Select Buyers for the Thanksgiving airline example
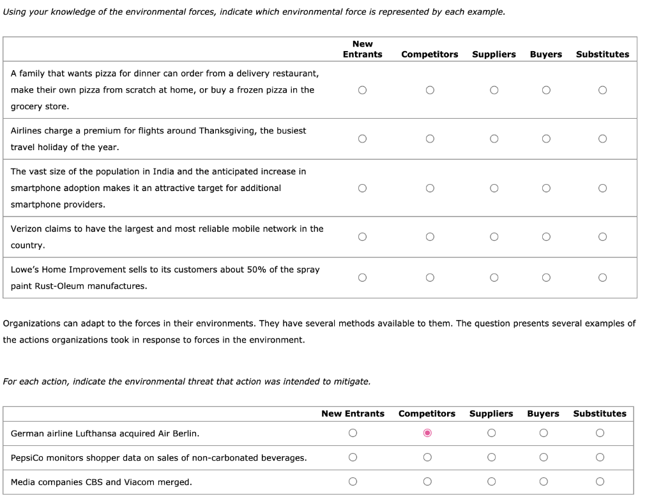The image size is (654, 499). [546, 137]
